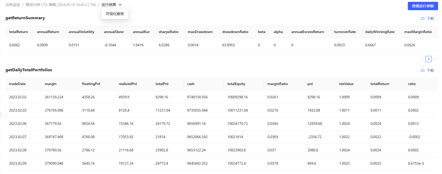Screen dimensions: 442x174
Task: Click the cash column header
Action: [191, 84]
